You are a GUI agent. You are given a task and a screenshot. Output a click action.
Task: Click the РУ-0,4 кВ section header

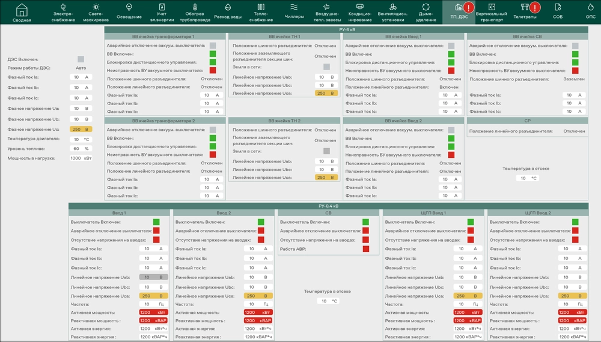point(328,206)
